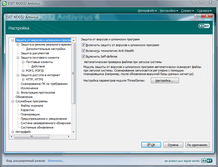Collapse the Служебные программы tree branch

[13, 101]
